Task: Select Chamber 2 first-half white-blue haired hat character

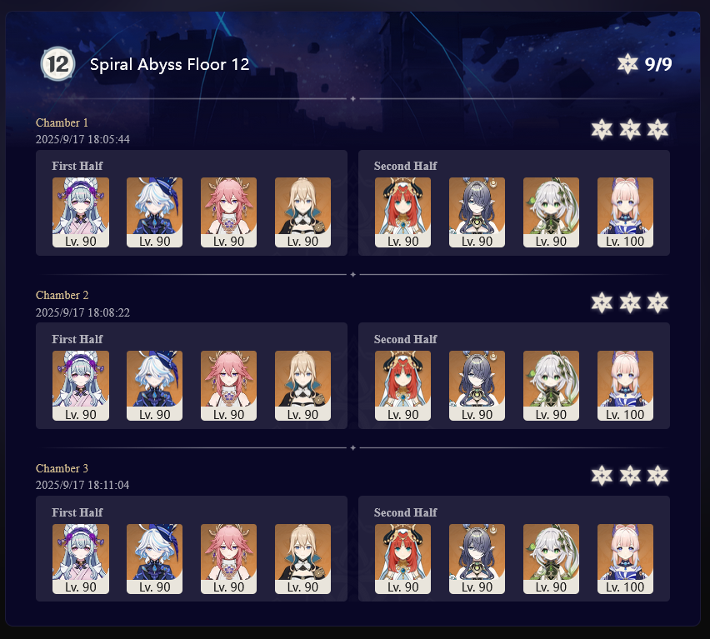Action: [154, 386]
